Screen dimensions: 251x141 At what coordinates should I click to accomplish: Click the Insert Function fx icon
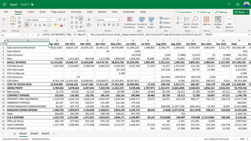tap(38, 35)
